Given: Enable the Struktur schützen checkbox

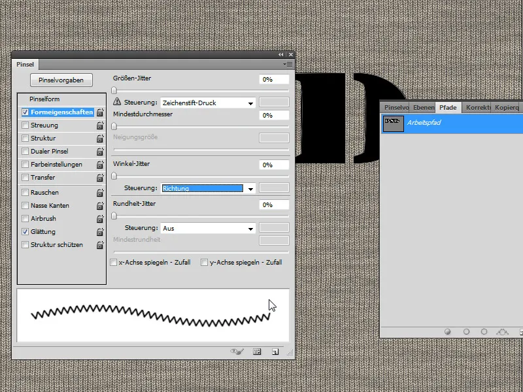Looking at the screenshot, I should pos(25,244).
